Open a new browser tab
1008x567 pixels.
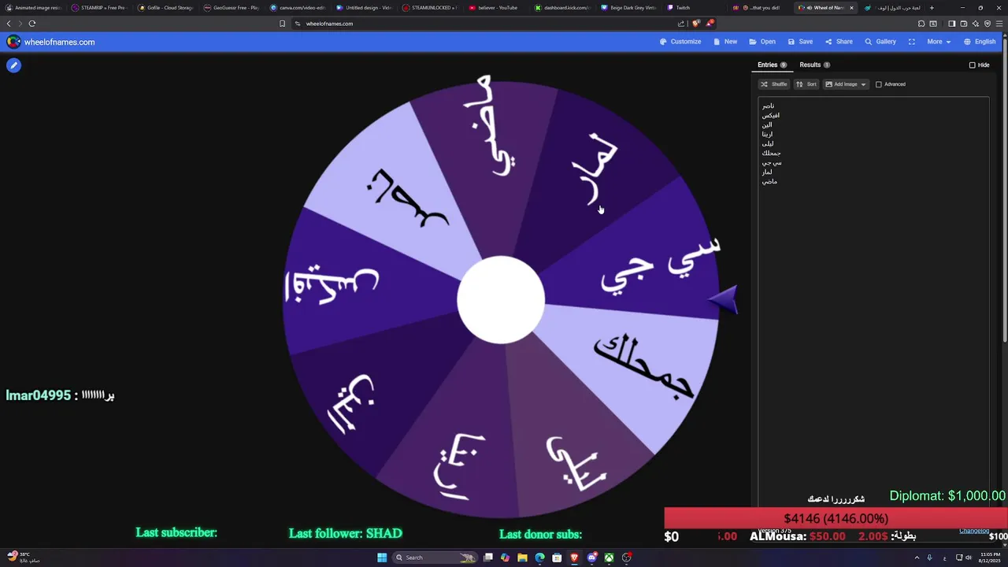(x=932, y=8)
